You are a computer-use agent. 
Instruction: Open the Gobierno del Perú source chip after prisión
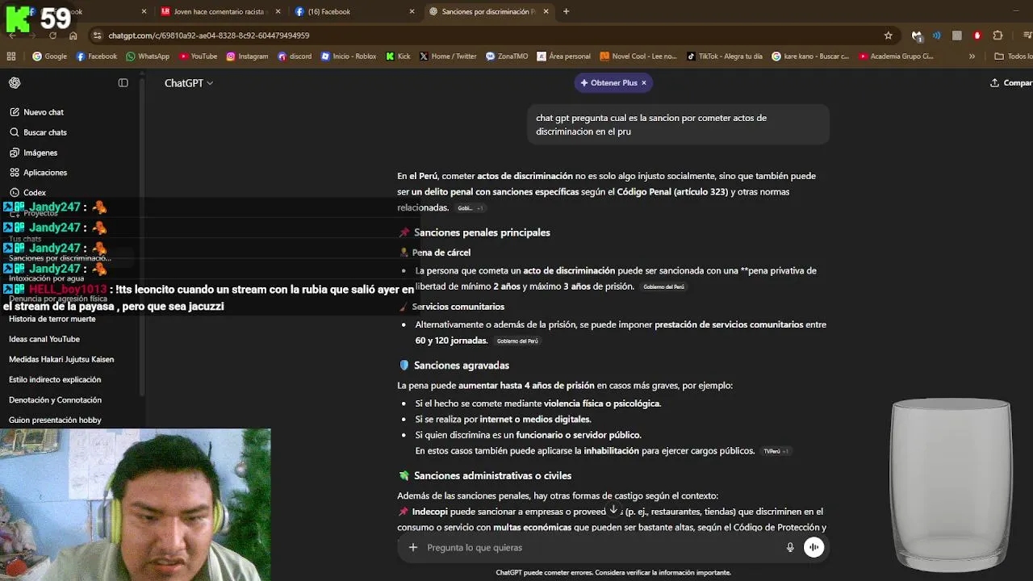tap(663, 287)
